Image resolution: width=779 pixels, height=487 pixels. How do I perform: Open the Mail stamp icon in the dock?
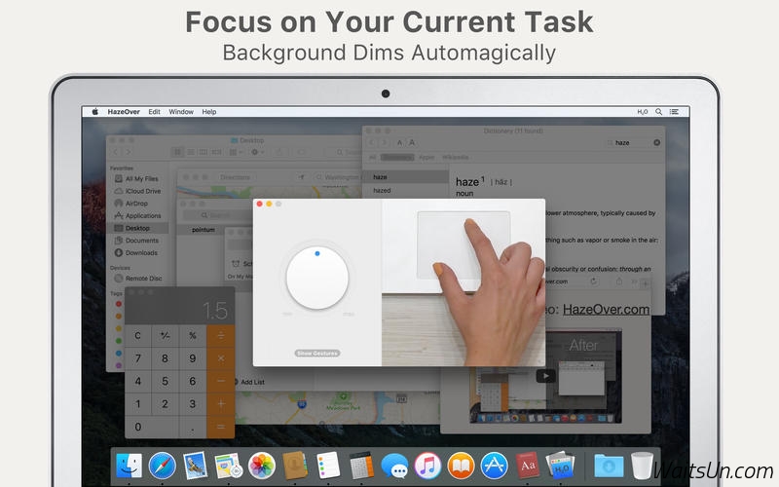[x=195, y=466]
